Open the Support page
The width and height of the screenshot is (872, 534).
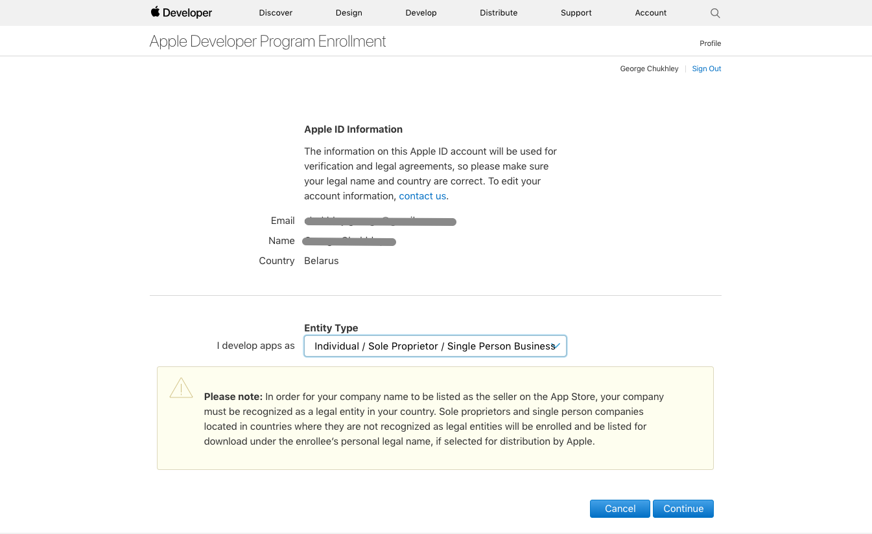point(576,13)
